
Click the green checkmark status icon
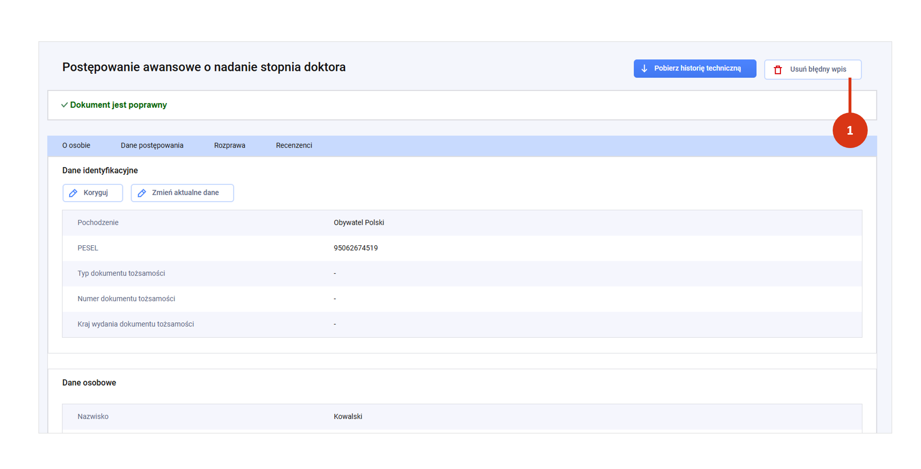point(64,105)
